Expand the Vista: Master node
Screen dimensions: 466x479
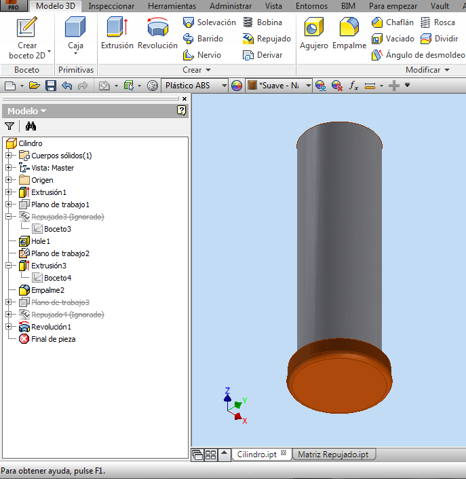click(9, 168)
